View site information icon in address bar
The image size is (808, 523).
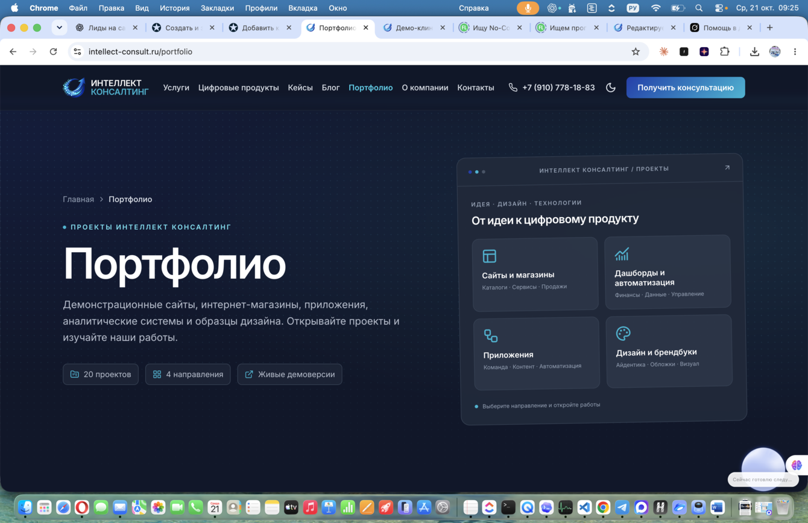tap(77, 52)
